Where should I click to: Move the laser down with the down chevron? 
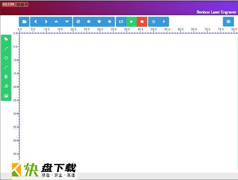click(x=67, y=22)
